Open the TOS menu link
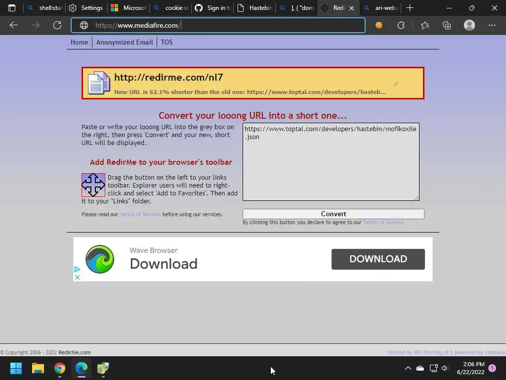Viewport: 506px width, 380px height. pyautogui.click(x=167, y=43)
